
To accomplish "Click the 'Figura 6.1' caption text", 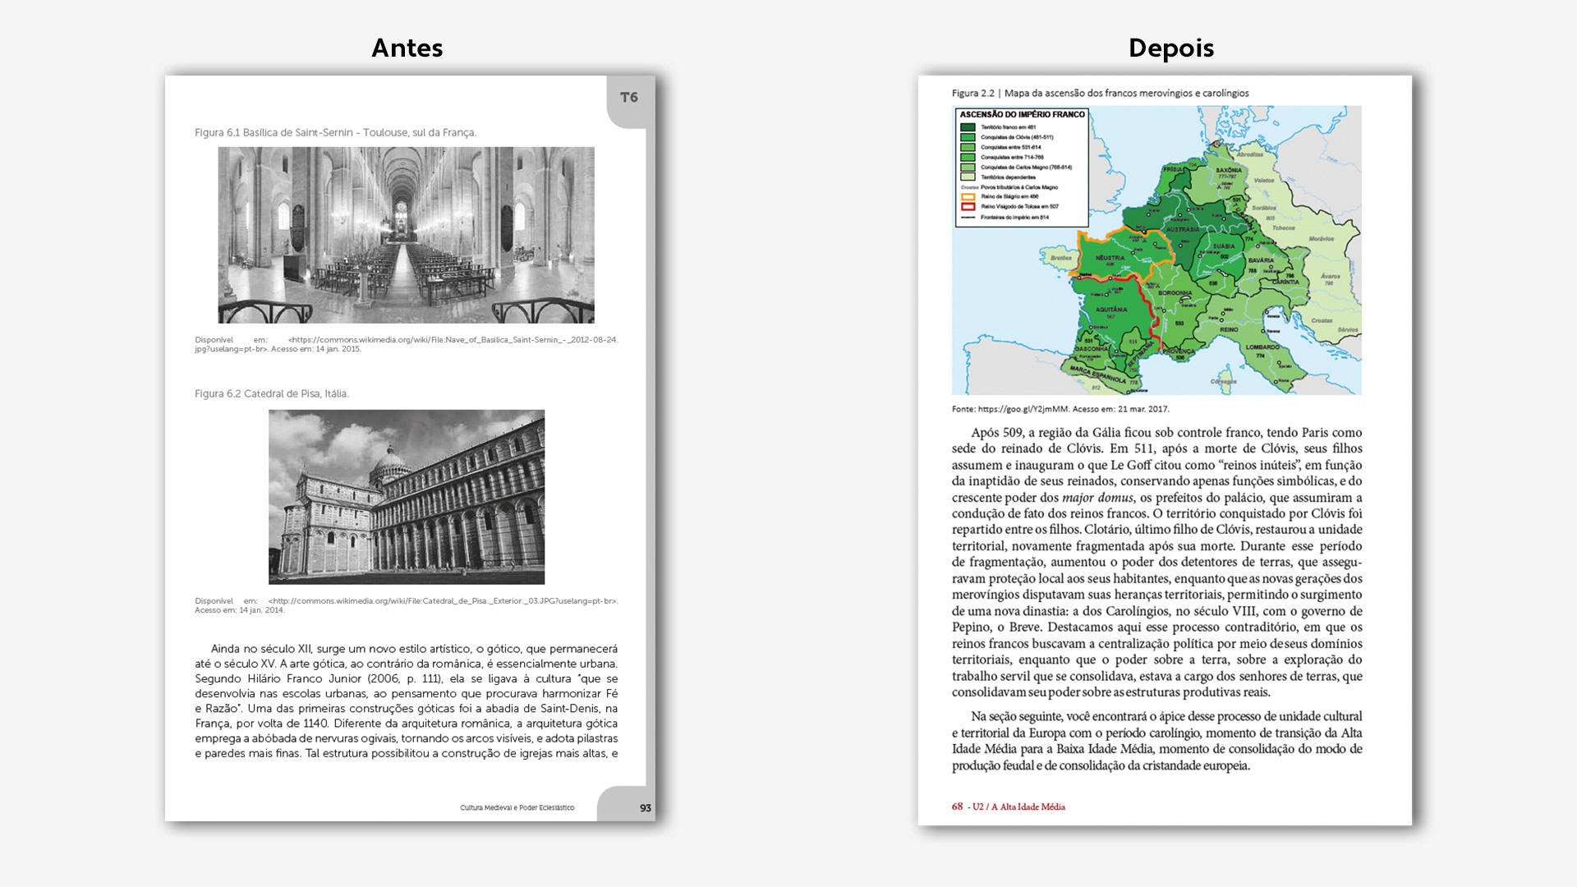I will 335,132.
